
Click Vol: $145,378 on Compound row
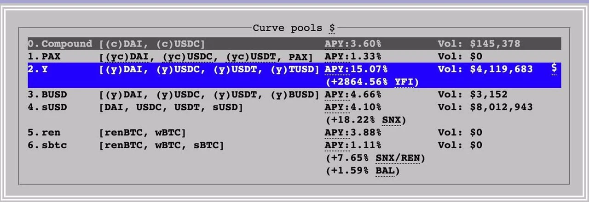479,44
